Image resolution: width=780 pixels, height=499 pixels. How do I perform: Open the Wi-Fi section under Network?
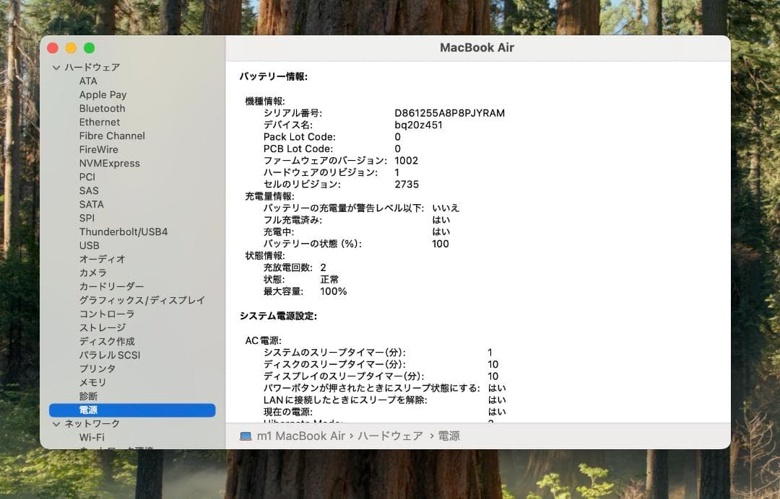[91, 437]
